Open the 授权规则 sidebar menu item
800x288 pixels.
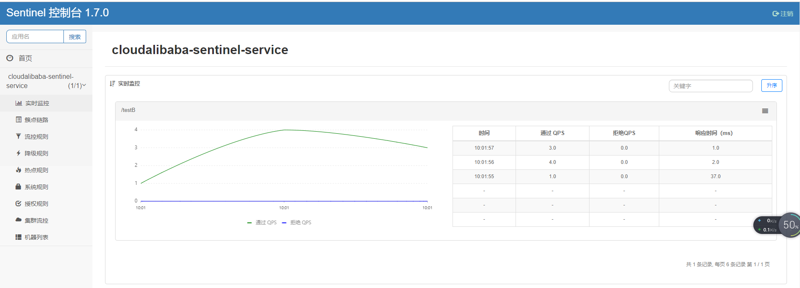(46, 204)
